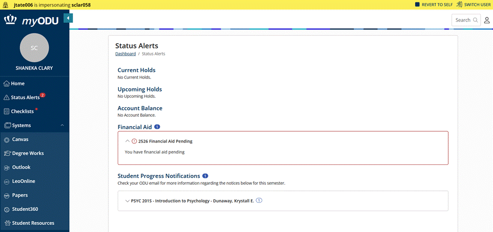This screenshot has width=493, height=232.
Task: Click the Papers icon in sidebar
Action: pyautogui.click(x=7, y=195)
